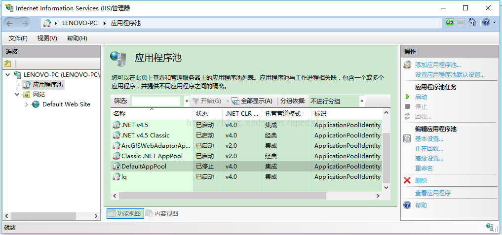The image size is (502, 235).
Task: Click the list's vertical scrollbar up arrow
Action: coord(386,112)
